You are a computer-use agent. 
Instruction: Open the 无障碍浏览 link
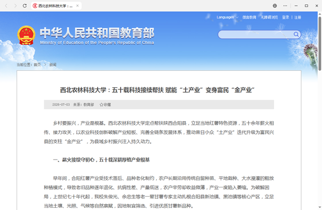pyautogui.click(x=269, y=17)
